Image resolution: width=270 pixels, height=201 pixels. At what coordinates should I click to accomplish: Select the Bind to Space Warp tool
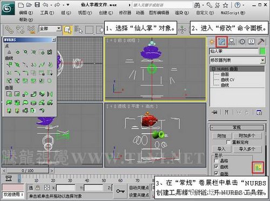(31, 30)
